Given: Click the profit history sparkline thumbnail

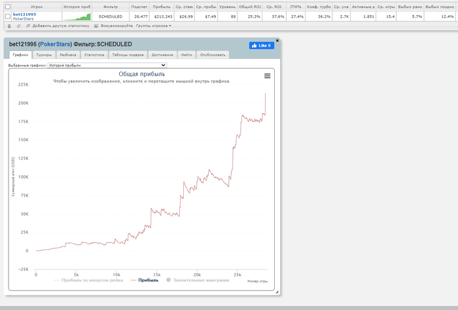Looking at the screenshot, I should 77,16.
